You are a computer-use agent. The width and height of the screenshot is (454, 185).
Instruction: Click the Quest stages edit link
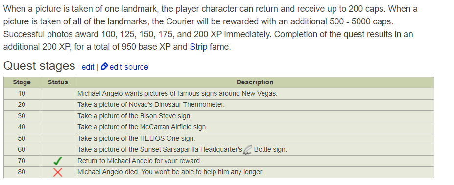[x=88, y=67]
